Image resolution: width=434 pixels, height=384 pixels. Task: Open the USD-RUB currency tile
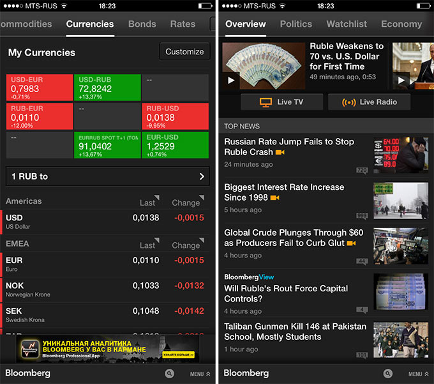click(x=107, y=88)
